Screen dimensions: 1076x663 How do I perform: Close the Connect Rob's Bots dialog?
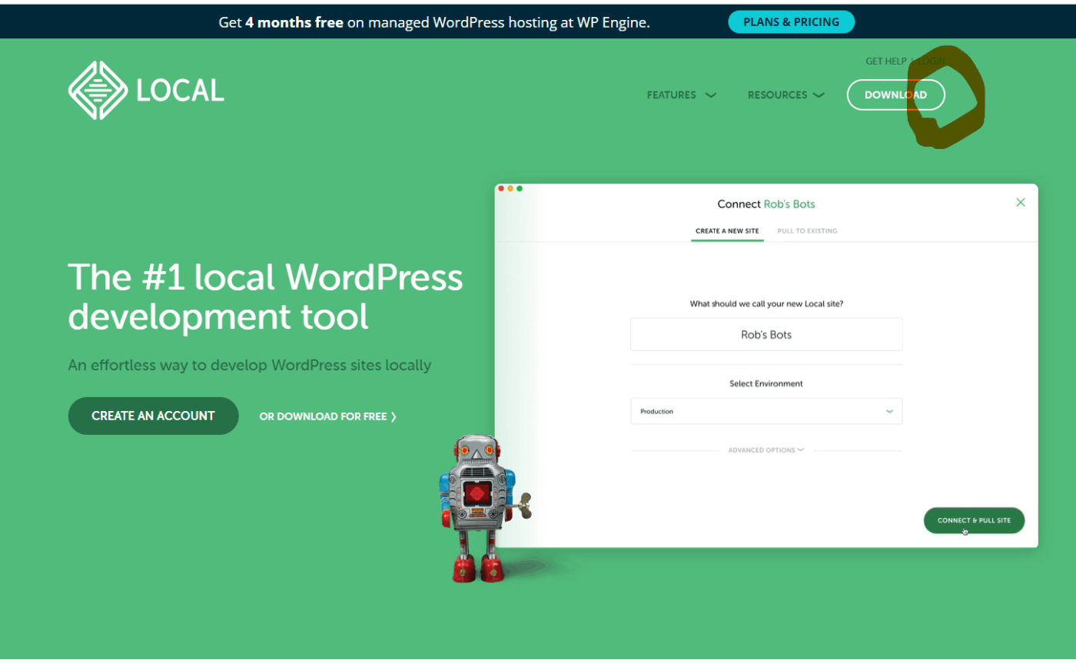tap(1021, 203)
